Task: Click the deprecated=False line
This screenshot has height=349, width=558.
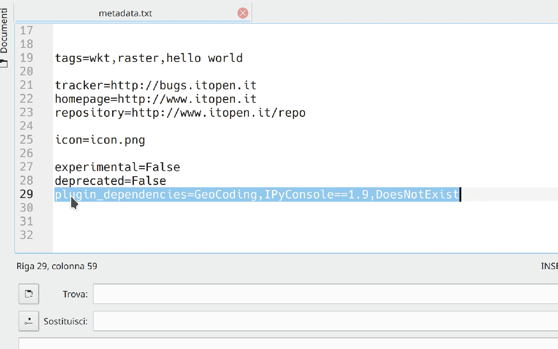Action: 110,180
